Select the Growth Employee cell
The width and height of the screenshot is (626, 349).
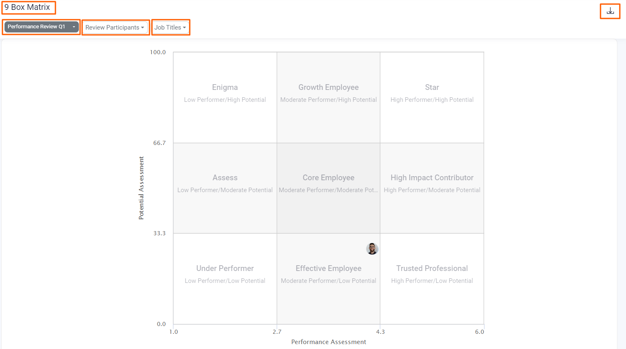point(328,96)
